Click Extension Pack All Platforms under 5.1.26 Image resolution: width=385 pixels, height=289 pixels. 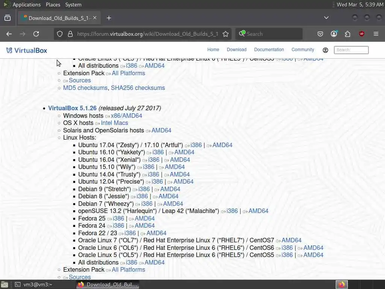point(129,270)
